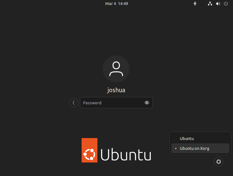This screenshot has width=233, height=176.
Task: Click the 14:49 time in top bar
Action: [x=123, y=4]
